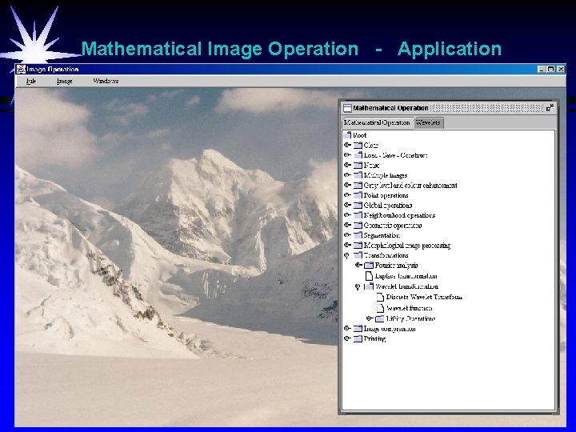Open the Windows menu
Image resolution: width=576 pixels, height=432 pixels.
106,81
